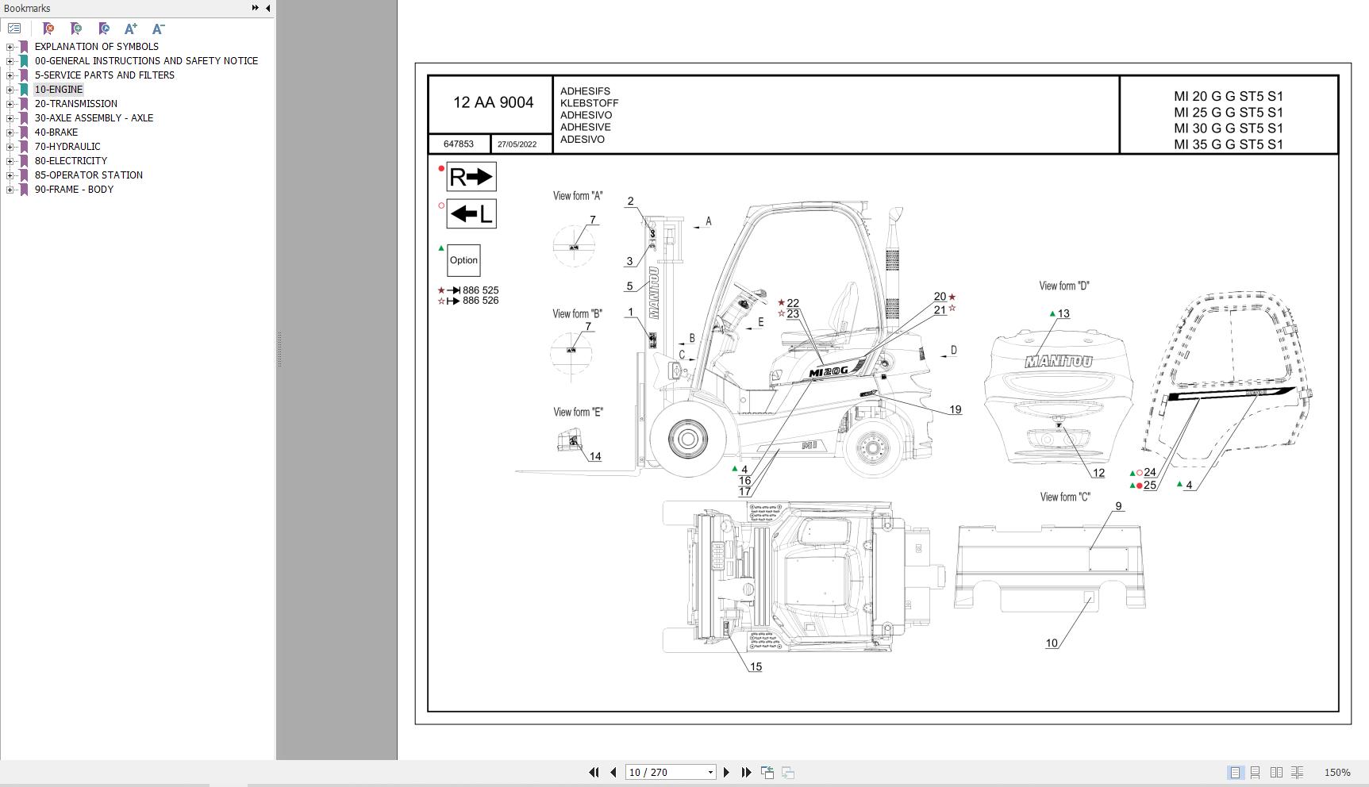Viewport: 1369px width, 787px height.
Task: Go to the first page
Action: [x=594, y=772]
